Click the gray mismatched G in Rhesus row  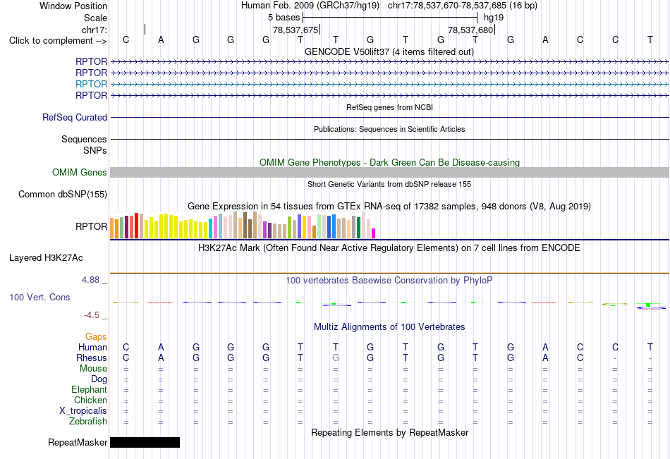coord(336,357)
